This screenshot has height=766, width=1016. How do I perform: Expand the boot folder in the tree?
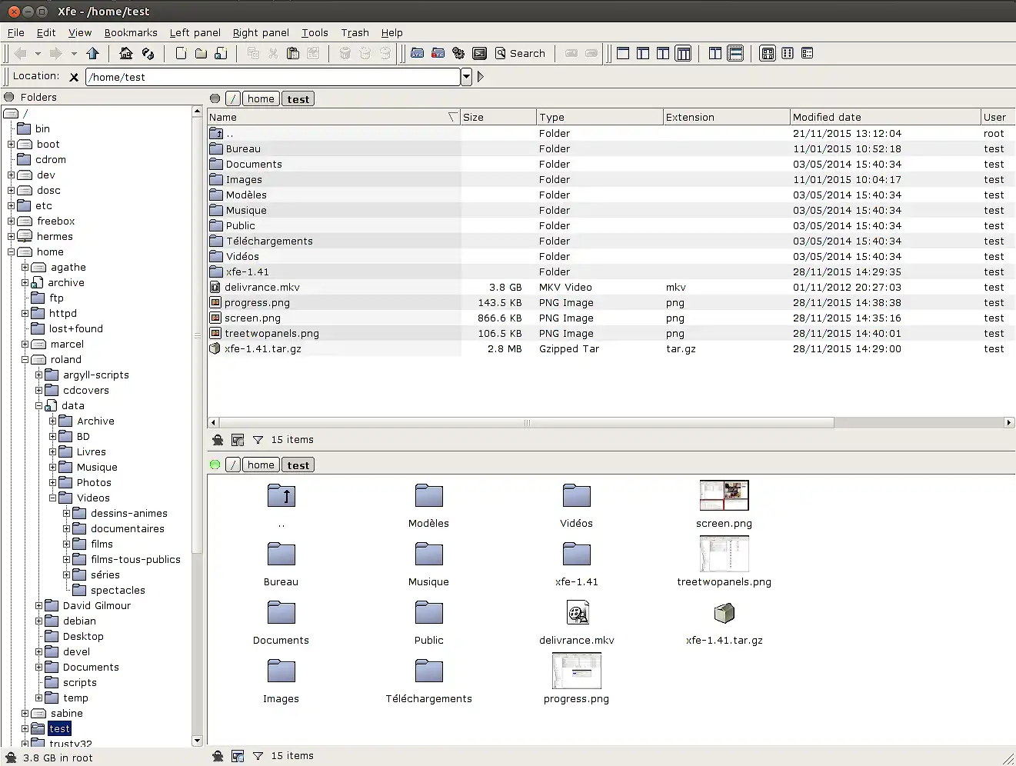pyautogui.click(x=12, y=145)
